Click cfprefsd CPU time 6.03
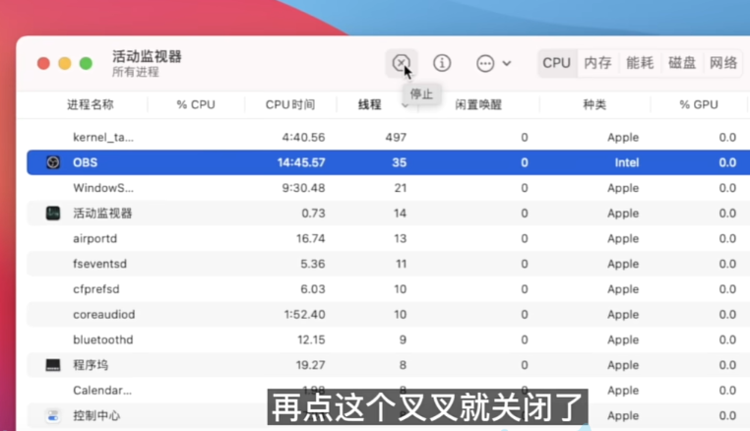750x431 pixels. pyautogui.click(x=313, y=289)
